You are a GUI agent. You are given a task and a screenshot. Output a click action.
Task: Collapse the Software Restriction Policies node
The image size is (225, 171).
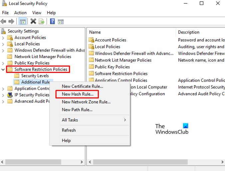coord(3,70)
